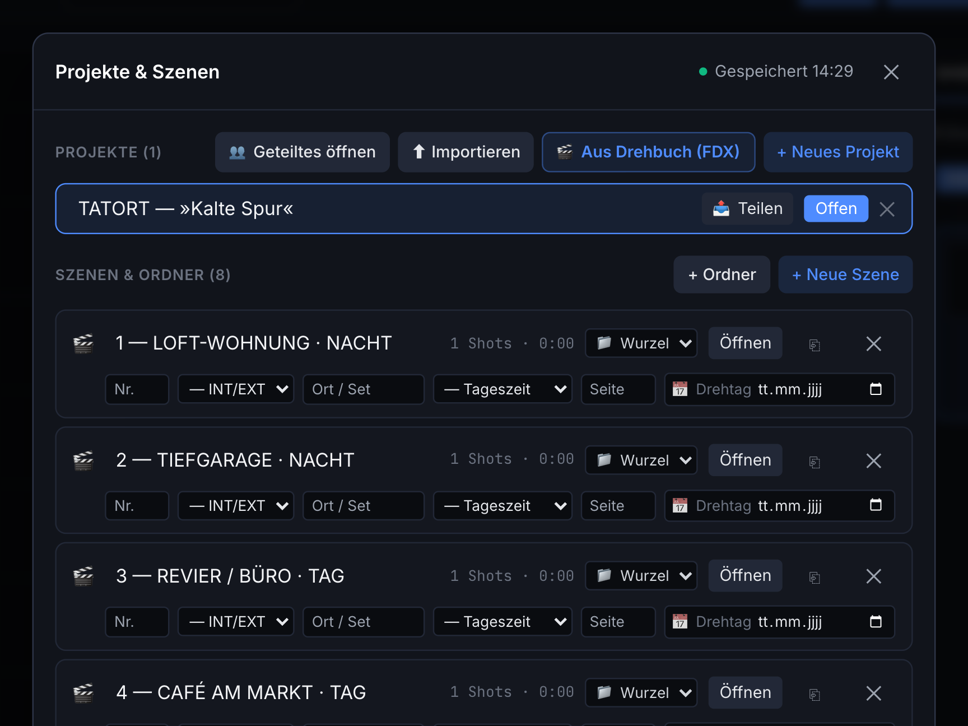
Task: Focus Seite field of scene 3
Action: click(x=618, y=622)
